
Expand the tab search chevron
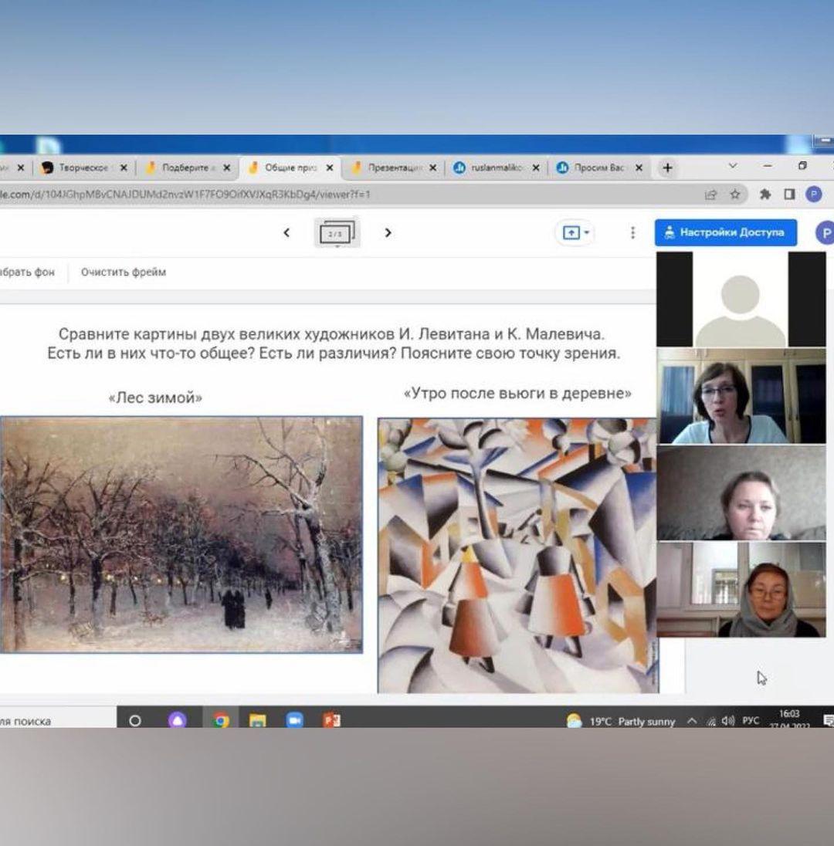[733, 166]
